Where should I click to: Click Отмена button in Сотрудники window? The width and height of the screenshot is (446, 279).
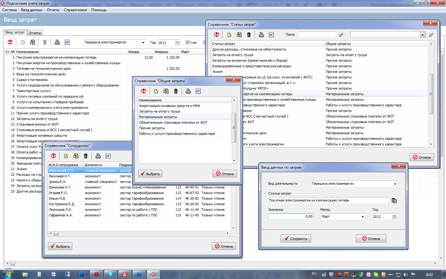click(224, 246)
